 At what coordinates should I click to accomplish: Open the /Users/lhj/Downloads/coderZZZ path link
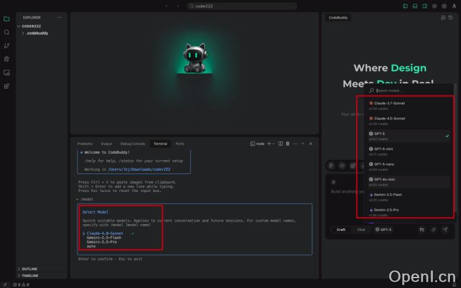pos(139,169)
